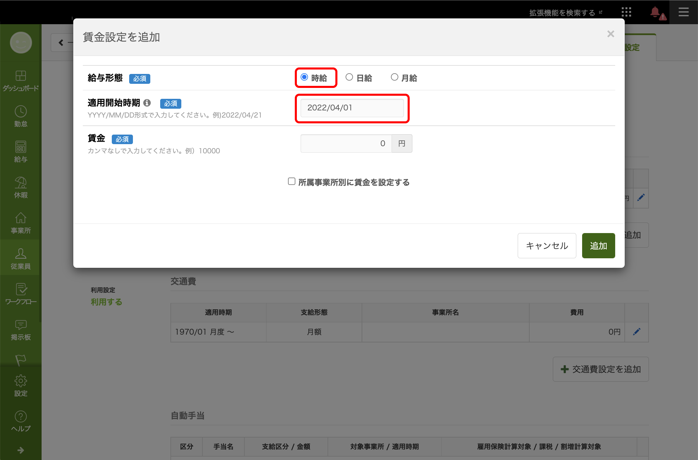
Task: Check 所属事業所別に賃金を設定する checkbox
Action: [x=291, y=181]
